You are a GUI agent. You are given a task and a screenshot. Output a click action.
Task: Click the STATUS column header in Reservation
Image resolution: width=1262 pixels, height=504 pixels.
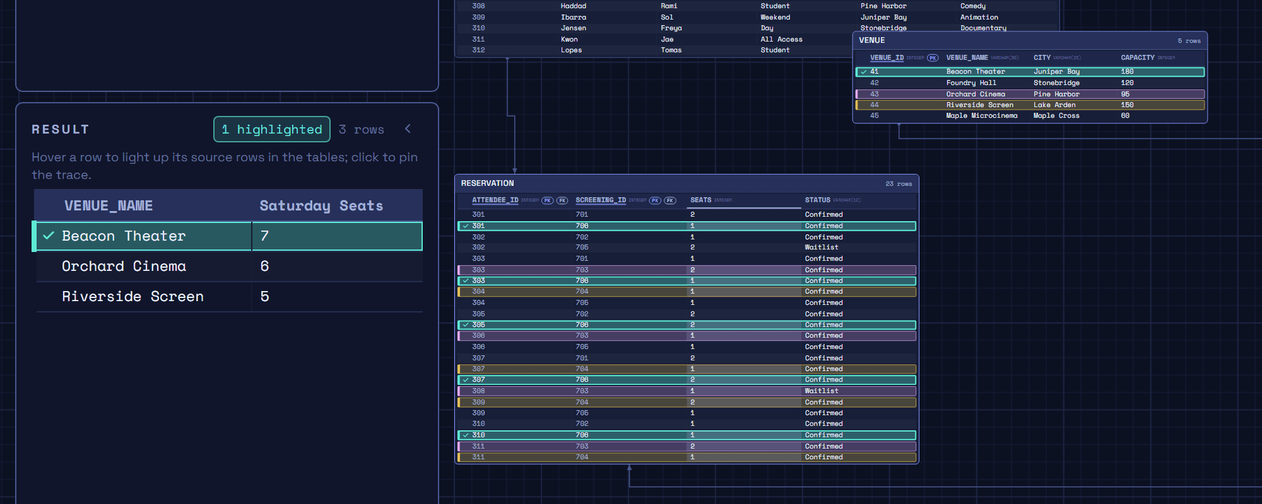click(817, 200)
